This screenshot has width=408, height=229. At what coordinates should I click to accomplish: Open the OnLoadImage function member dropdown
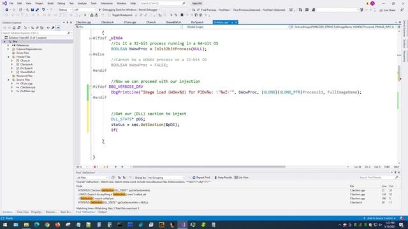[x=344, y=27]
